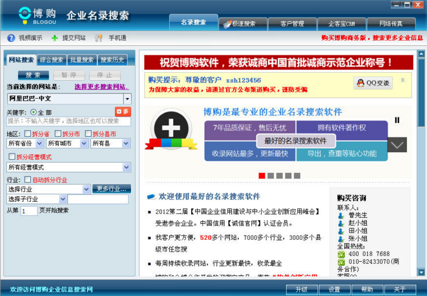Screen dimensions: 427x296
Task: Open the 选择行业 dropdown
Action: (86, 189)
